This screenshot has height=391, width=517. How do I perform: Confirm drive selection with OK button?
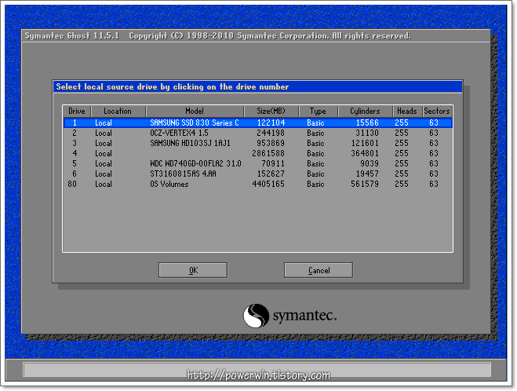coord(193,270)
